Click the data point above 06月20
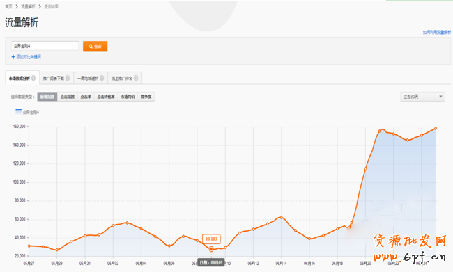This screenshot has height=272, width=453. click(x=365, y=169)
